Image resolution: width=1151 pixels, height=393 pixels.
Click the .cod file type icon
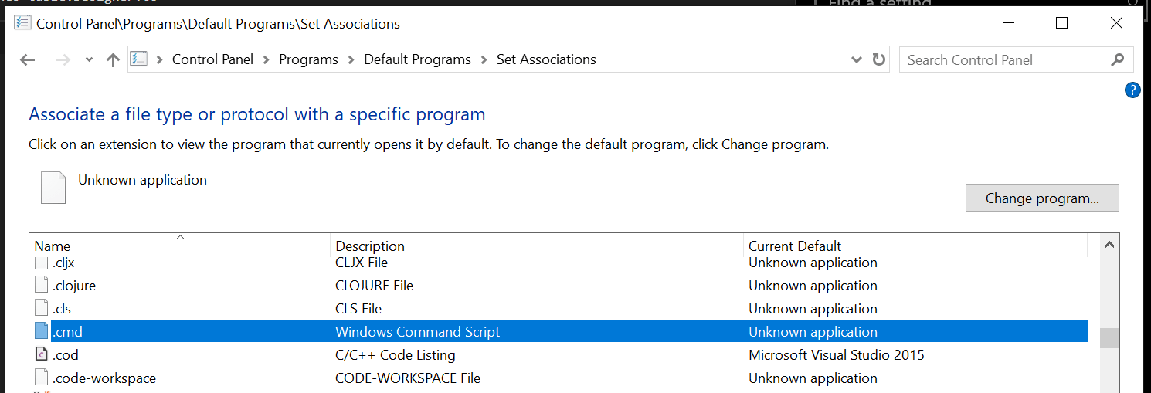42,355
